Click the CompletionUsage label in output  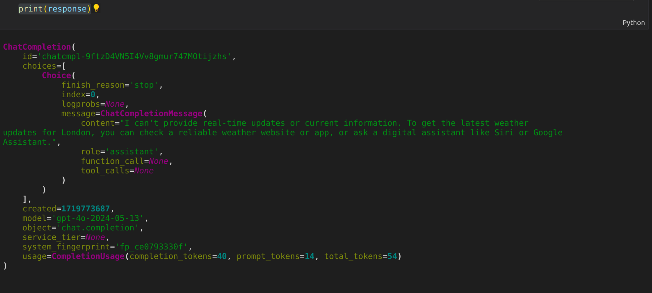[x=88, y=256]
